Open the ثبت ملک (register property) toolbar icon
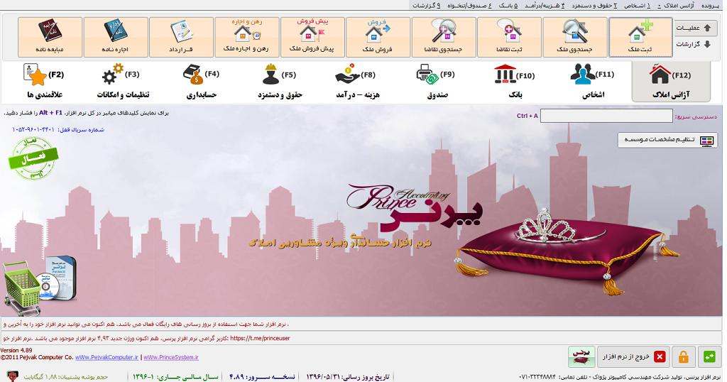 [640, 37]
